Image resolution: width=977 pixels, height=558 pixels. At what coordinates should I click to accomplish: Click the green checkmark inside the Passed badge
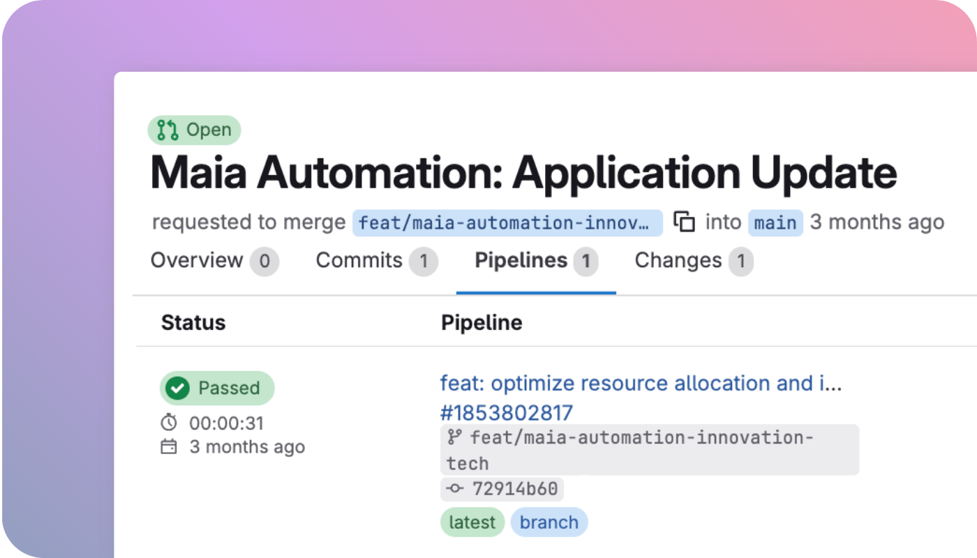tap(177, 388)
